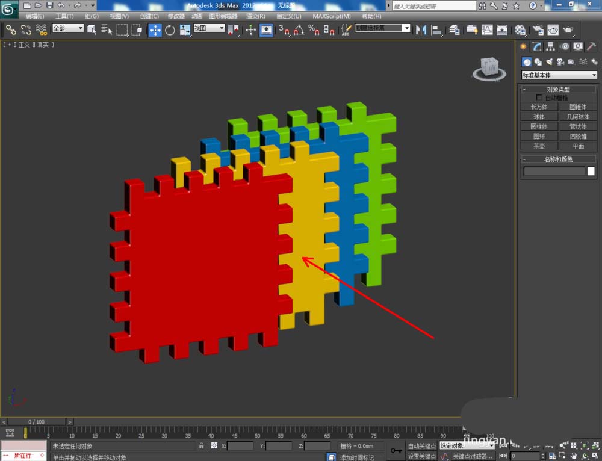Viewport: 602px width, 461px height.
Task: Open the 全部 selection filter dropdown
Action: (x=67, y=28)
